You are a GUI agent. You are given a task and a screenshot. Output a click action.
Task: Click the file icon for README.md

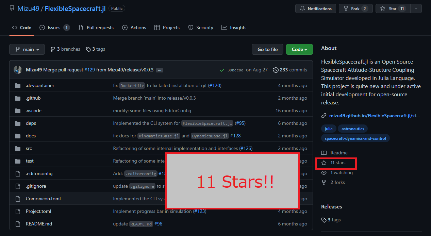18,224
